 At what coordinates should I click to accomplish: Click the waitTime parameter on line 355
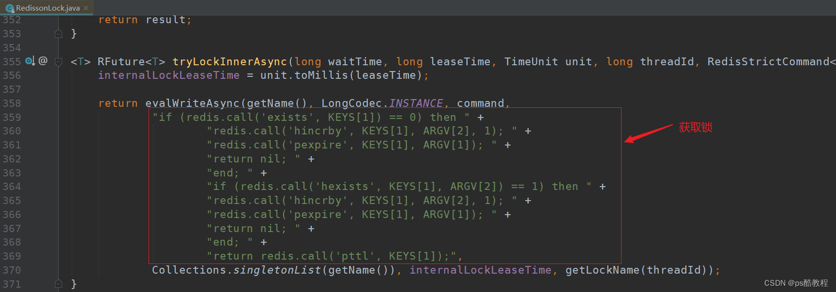(355, 62)
